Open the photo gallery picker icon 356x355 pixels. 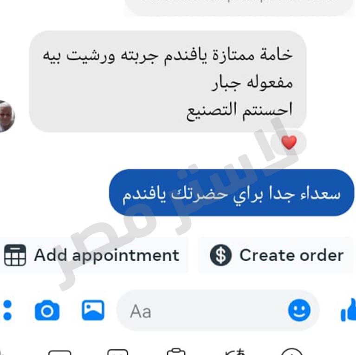pos(93,310)
